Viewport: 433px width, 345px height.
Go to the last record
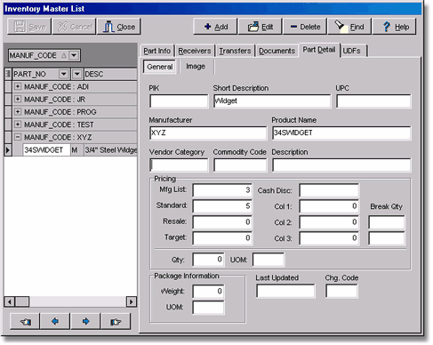pos(116,321)
